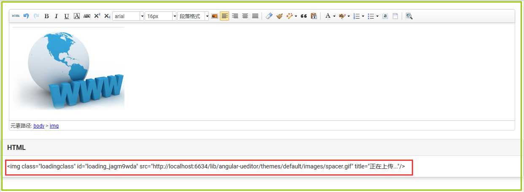Apply superscript formatting
Image resolution: width=524 pixels, height=192 pixels.
click(x=97, y=16)
